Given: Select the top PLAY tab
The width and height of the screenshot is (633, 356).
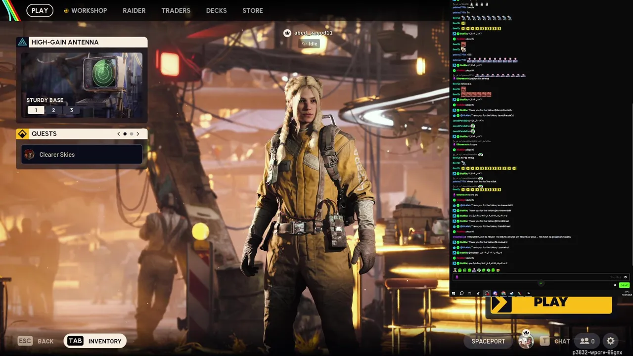Looking at the screenshot, I should point(40,10).
